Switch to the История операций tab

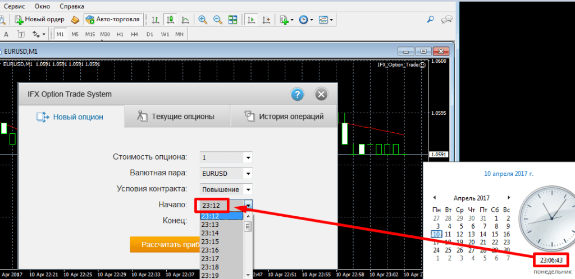284,117
